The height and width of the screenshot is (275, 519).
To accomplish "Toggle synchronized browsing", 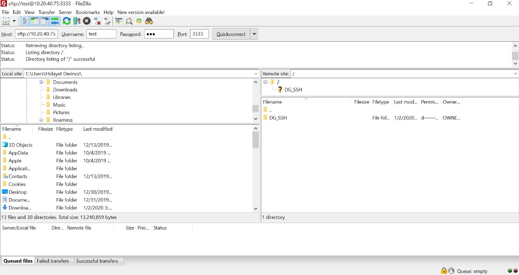I will 139,21.
